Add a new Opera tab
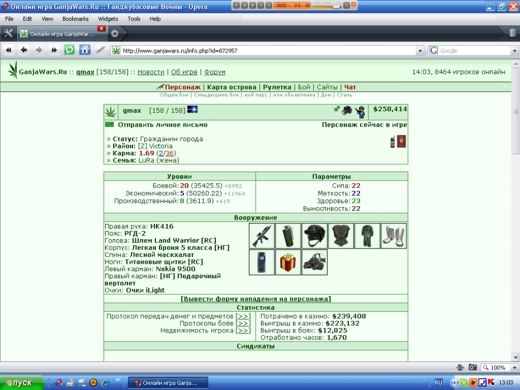 click(115, 34)
